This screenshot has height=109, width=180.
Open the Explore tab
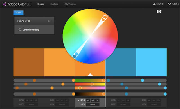[x=54, y=4]
